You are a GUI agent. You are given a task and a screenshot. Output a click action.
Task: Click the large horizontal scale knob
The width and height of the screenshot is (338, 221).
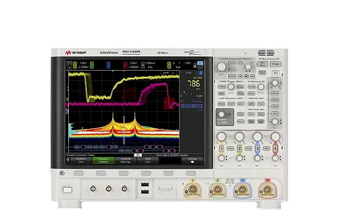222,67
